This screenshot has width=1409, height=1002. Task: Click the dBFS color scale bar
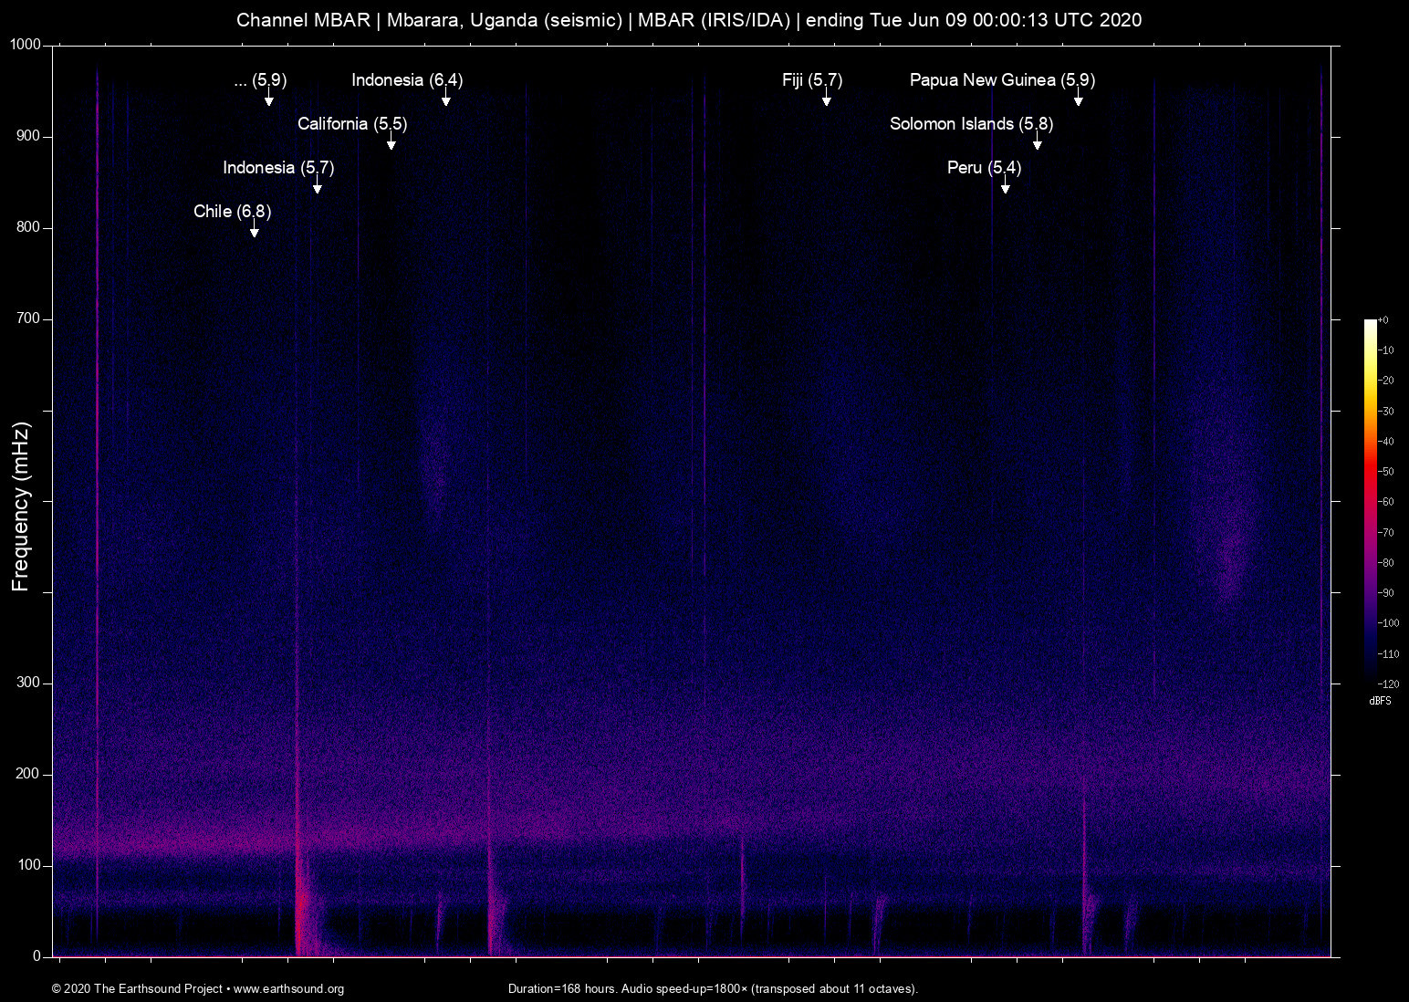pyautogui.click(x=1372, y=502)
